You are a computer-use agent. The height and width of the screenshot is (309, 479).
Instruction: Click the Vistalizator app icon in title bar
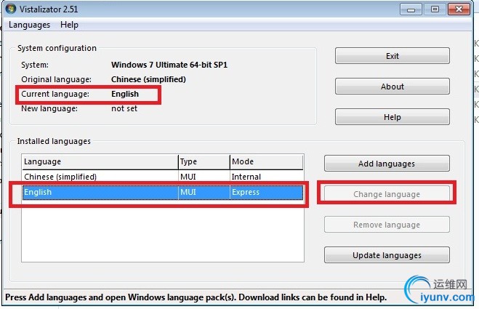coord(11,9)
